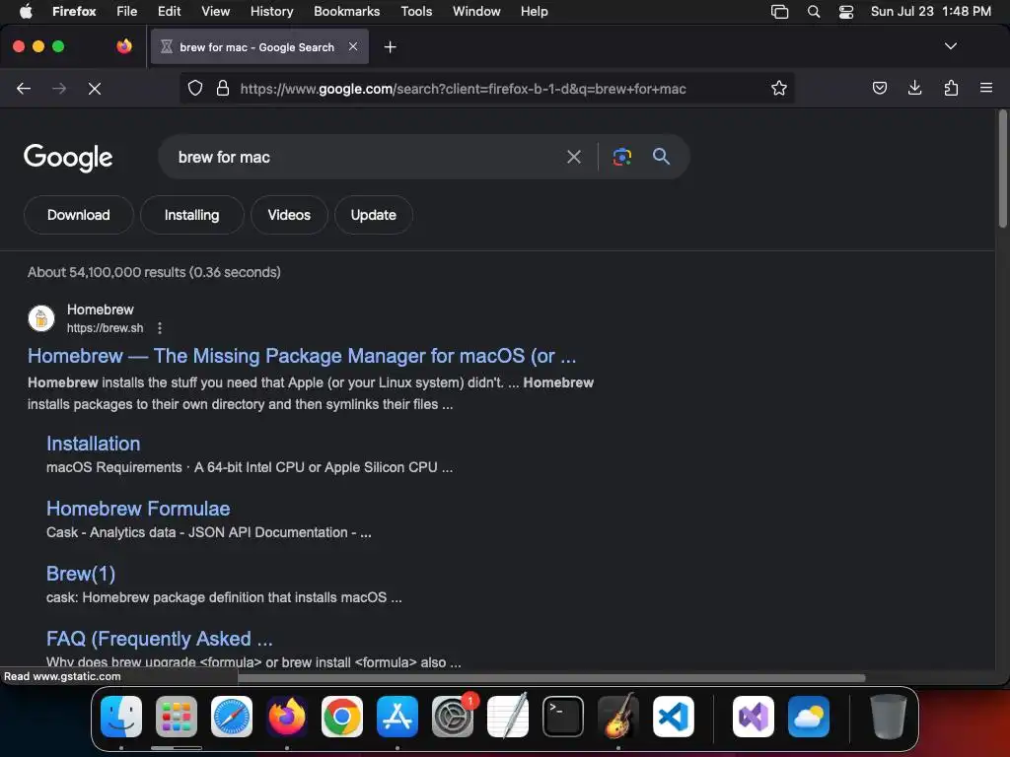Close the brew for mac tab

coord(353,46)
